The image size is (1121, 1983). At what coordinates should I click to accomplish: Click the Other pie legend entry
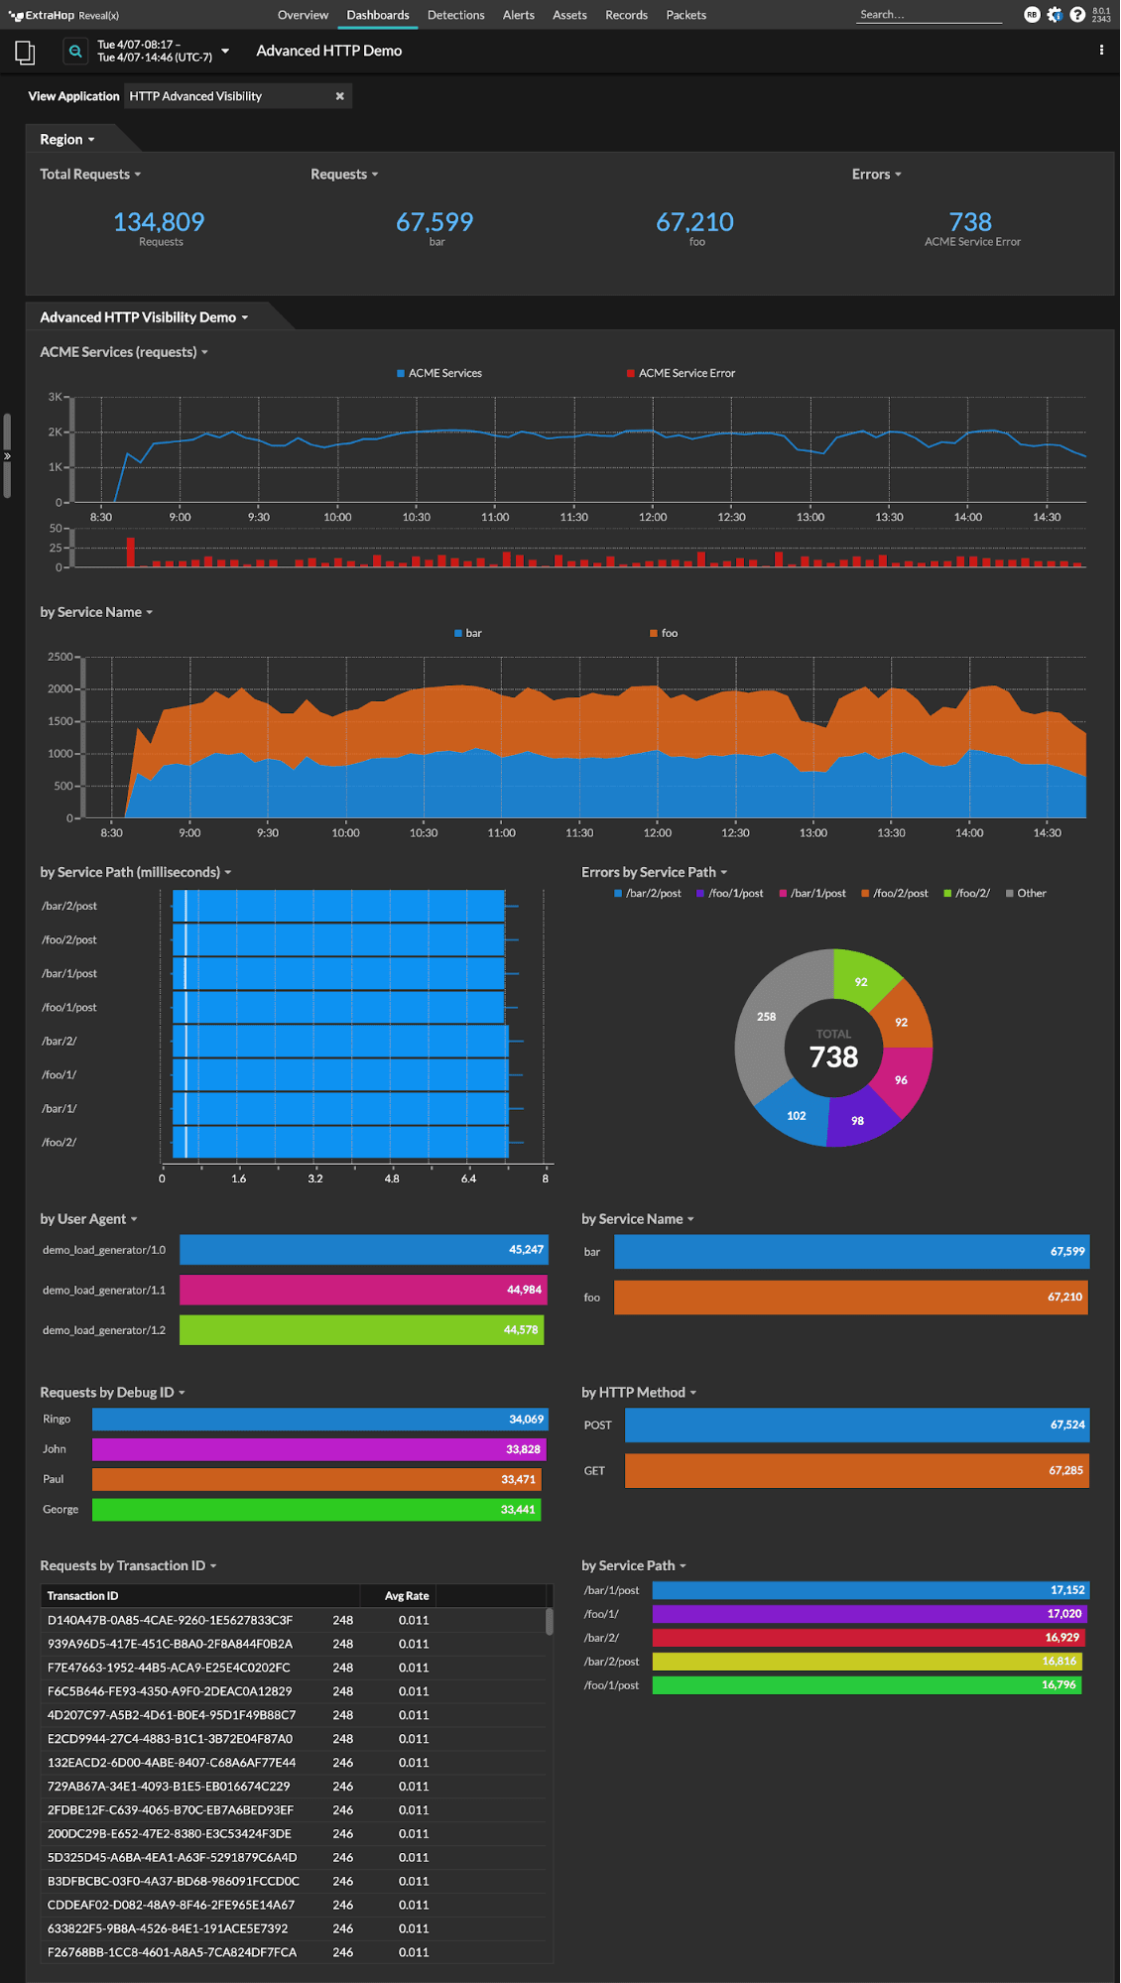click(1026, 894)
